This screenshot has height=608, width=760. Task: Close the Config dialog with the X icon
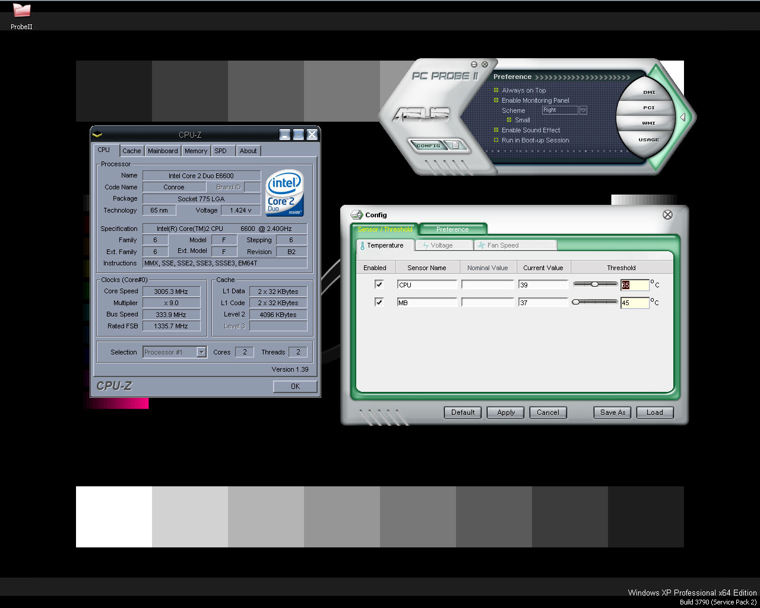667,215
